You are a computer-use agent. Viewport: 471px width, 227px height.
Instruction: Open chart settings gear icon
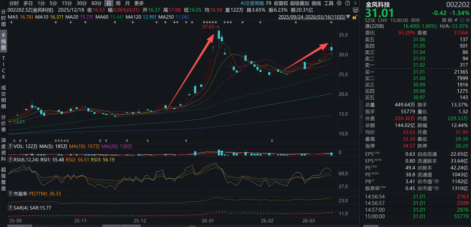338,3
